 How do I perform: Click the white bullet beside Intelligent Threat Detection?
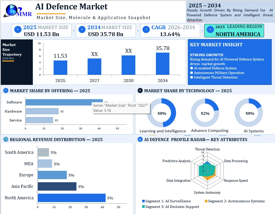point(191,77)
